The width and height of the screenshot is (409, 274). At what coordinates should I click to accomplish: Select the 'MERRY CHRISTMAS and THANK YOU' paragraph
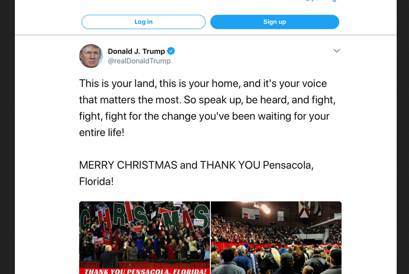pos(197,173)
